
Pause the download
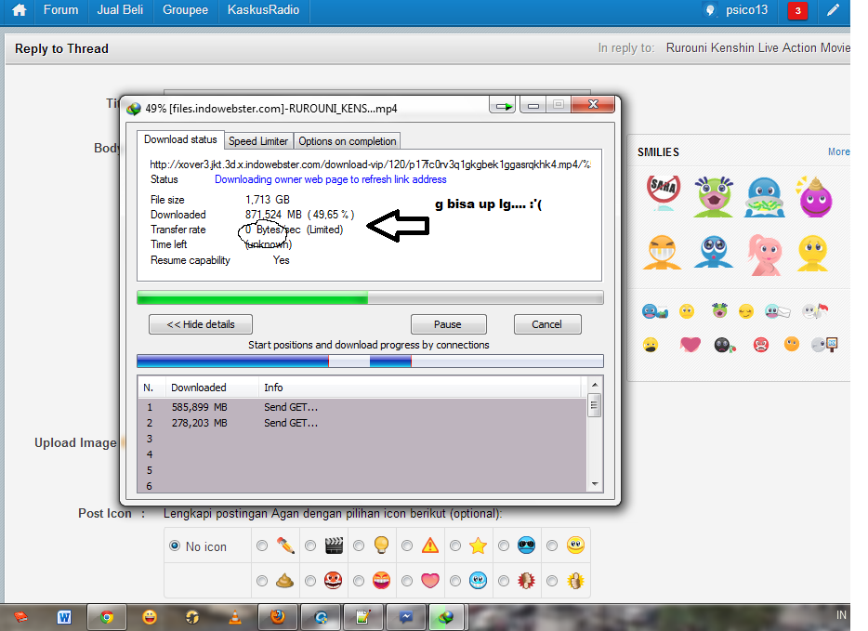click(x=448, y=324)
